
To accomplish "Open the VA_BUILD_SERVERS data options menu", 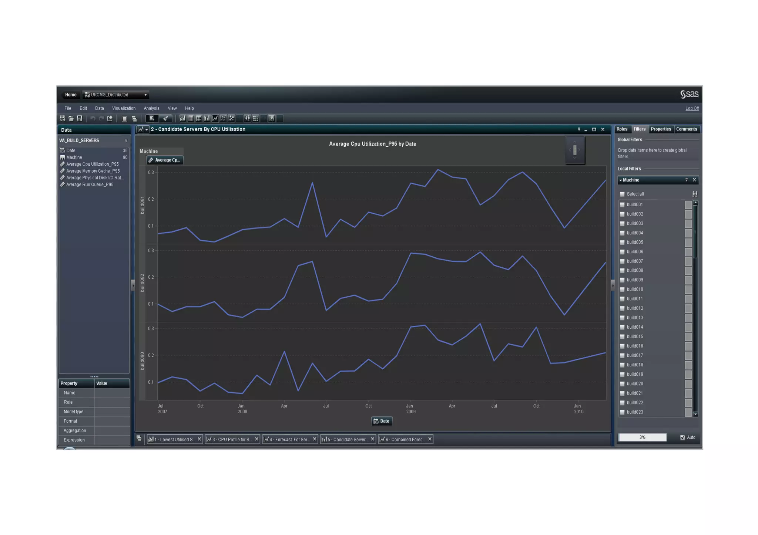I will (126, 140).
